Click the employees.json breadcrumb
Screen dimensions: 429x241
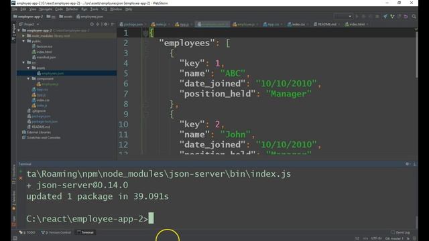coord(89,17)
